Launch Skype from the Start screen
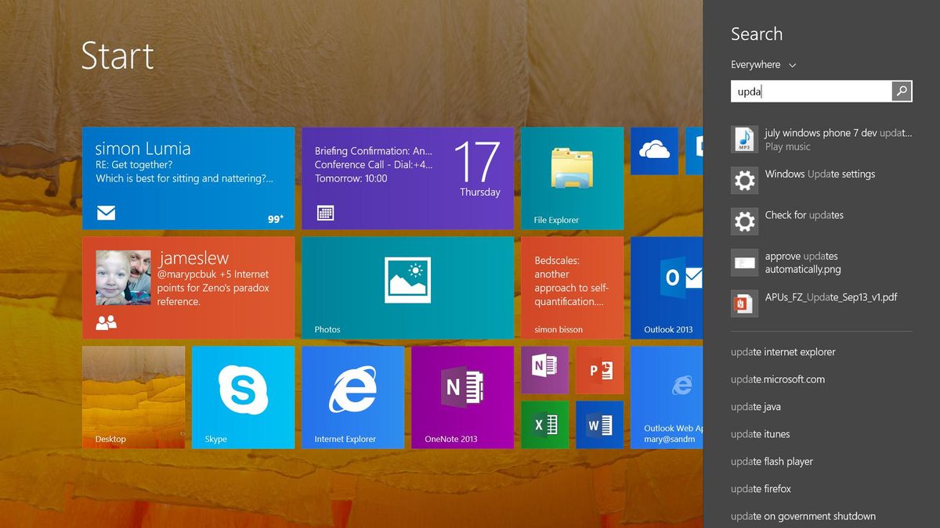940x528 pixels. click(x=243, y=397)
